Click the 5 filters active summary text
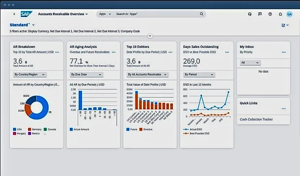The width and height of the screenshot is (300, 176). click(75, 31)
